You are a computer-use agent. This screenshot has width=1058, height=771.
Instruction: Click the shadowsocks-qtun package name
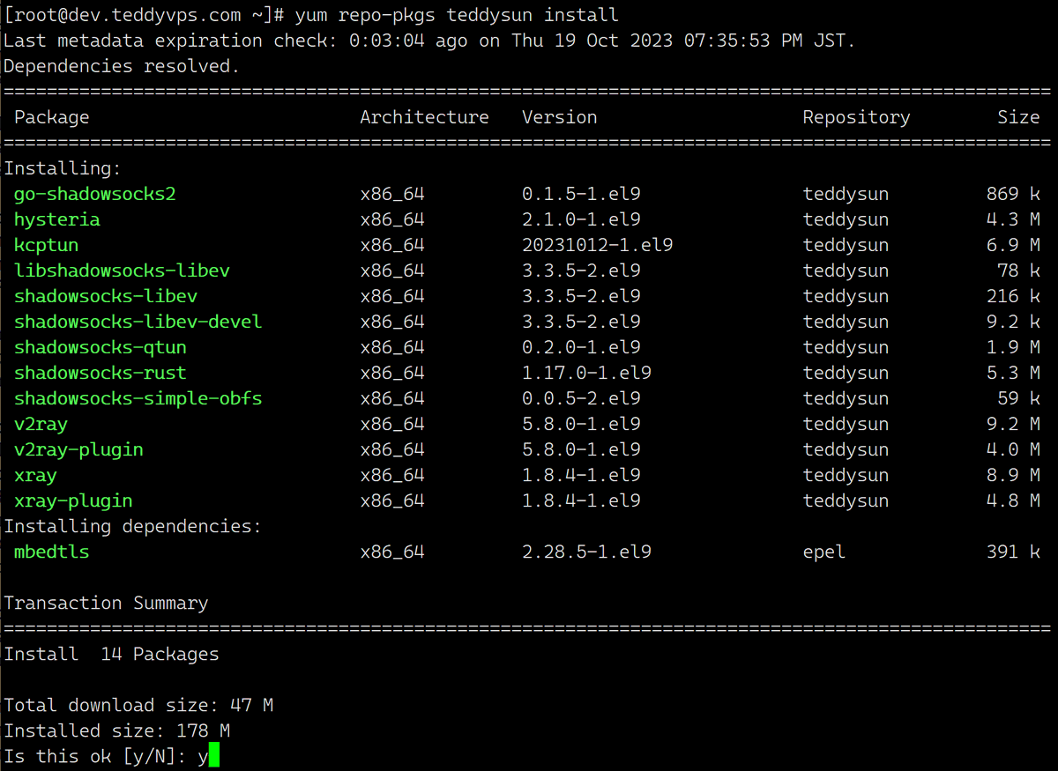[101, 347]
